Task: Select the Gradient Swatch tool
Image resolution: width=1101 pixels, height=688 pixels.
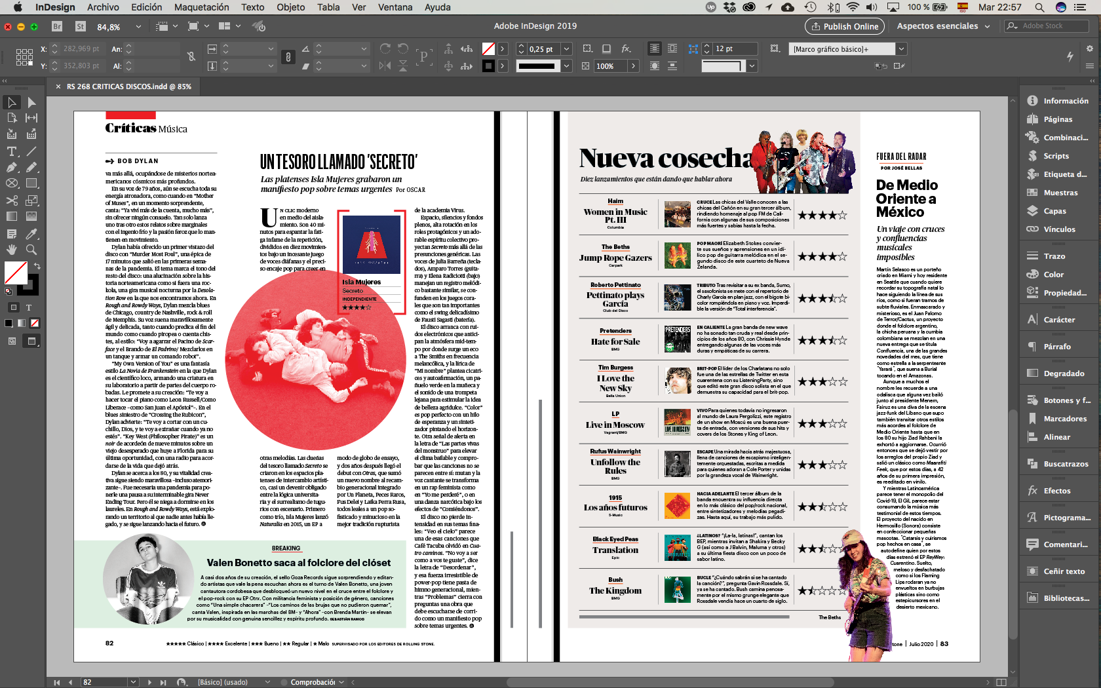Action: click(x=12, y=216)
